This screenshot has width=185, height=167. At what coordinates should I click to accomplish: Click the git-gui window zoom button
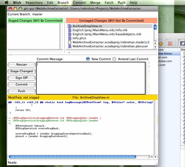20,9
